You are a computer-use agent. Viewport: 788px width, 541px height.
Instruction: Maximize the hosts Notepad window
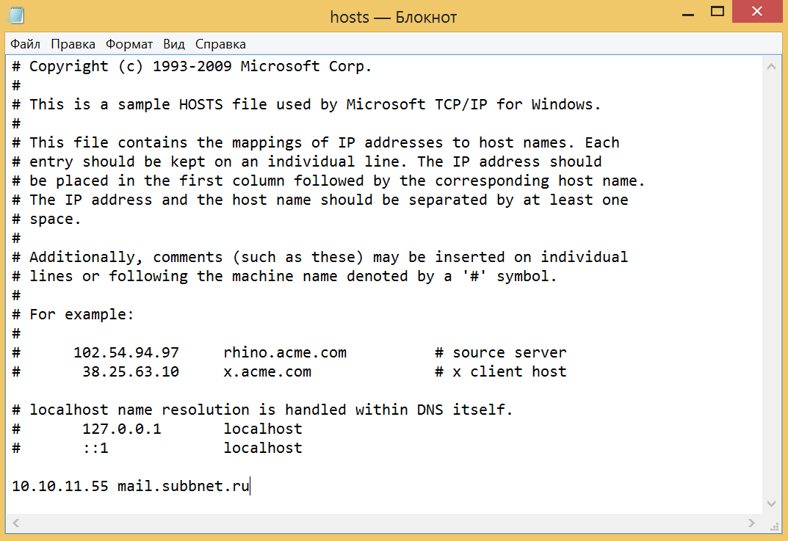(717, 12)
